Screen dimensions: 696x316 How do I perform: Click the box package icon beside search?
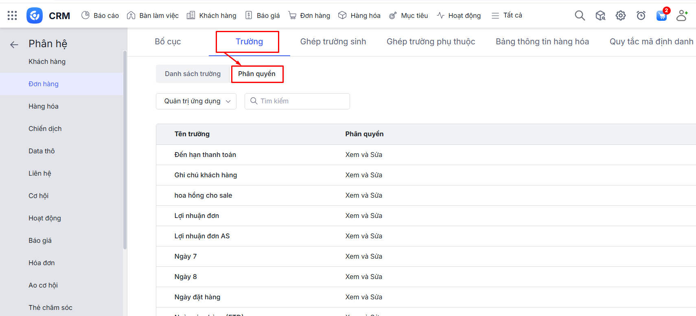[x=600, y=15]
